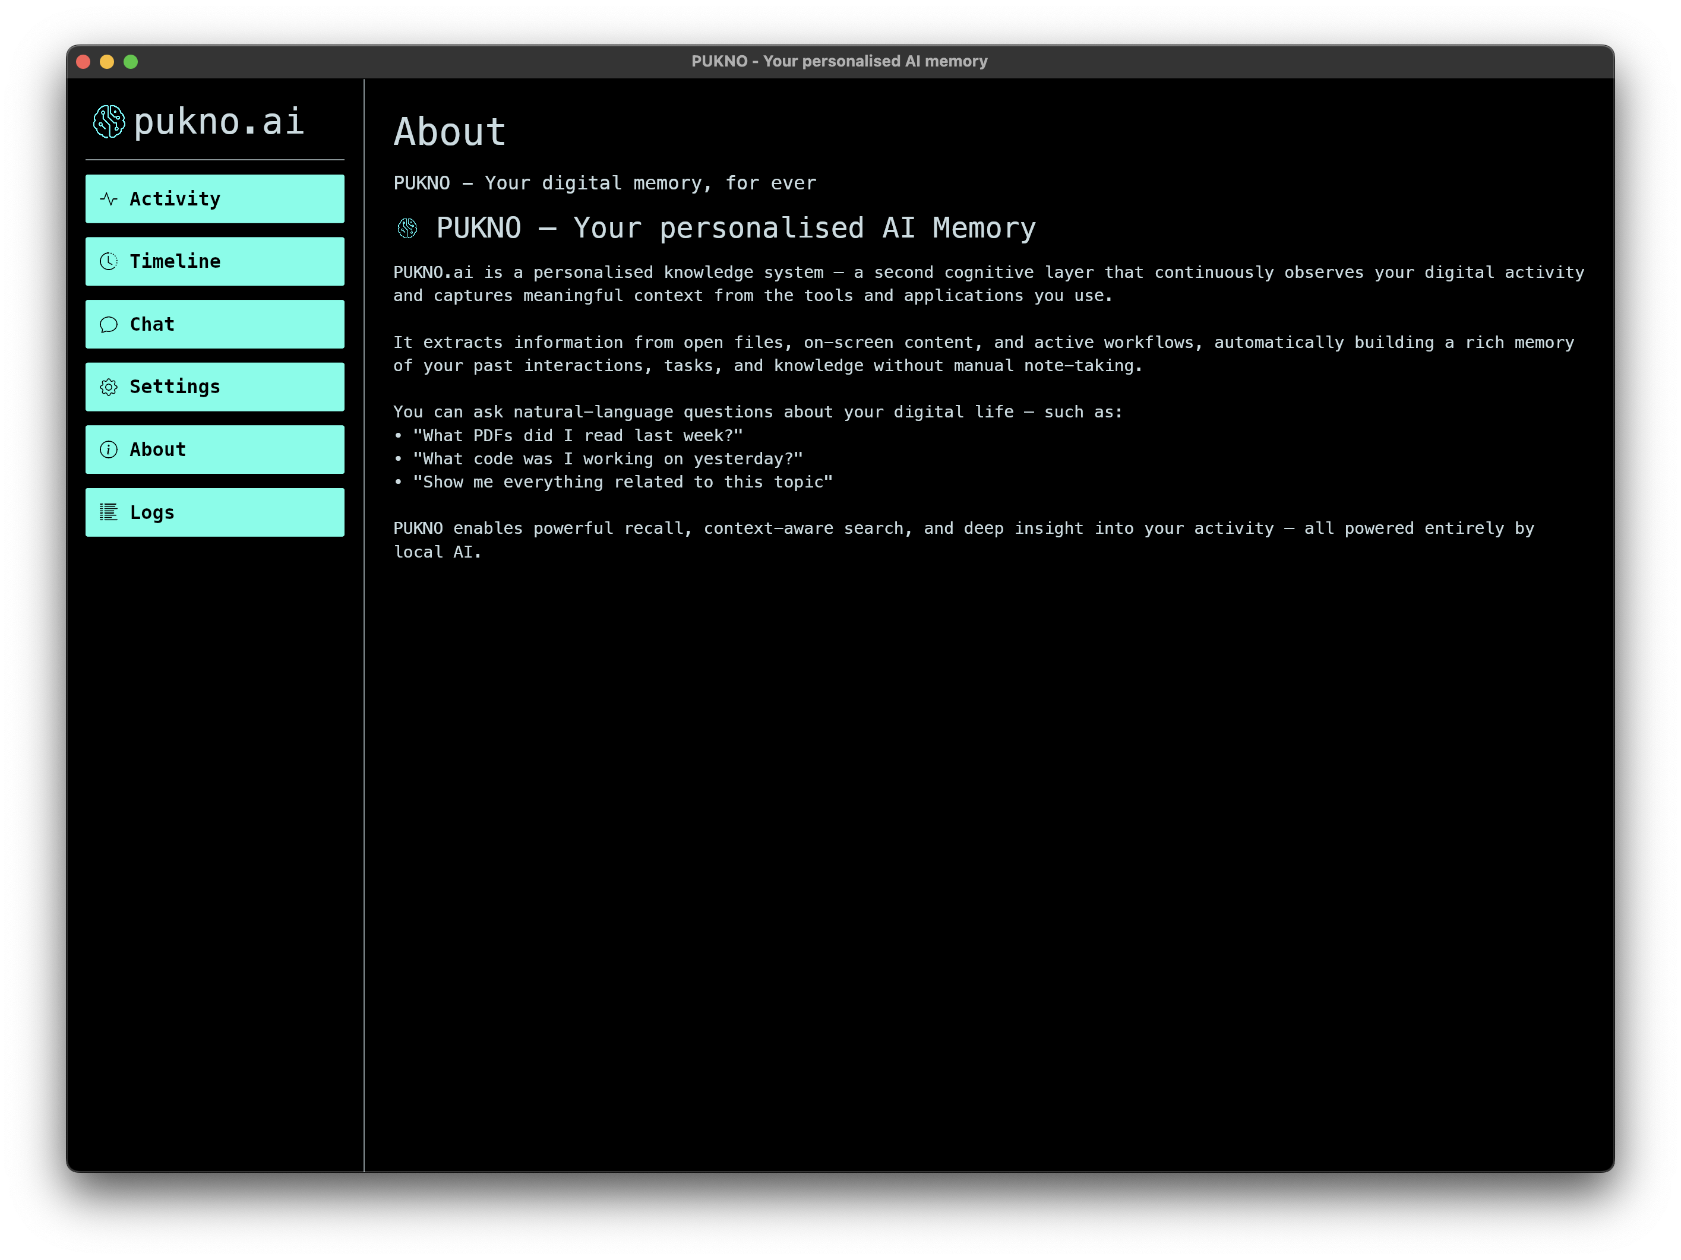Click the Timeline clock icon
1681x1260 pixels.
109,261
